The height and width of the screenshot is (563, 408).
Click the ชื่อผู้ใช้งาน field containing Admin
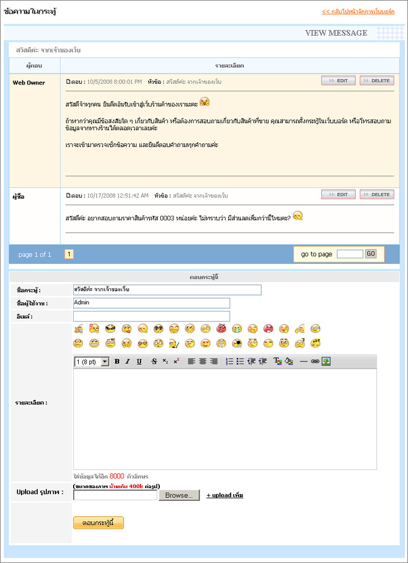pos(151,303)
